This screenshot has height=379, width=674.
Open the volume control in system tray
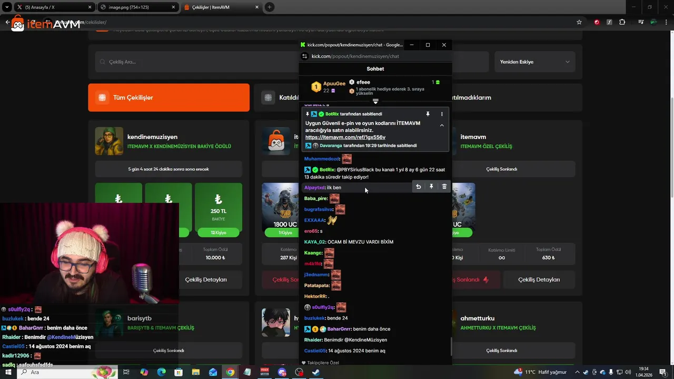[628, 372]
